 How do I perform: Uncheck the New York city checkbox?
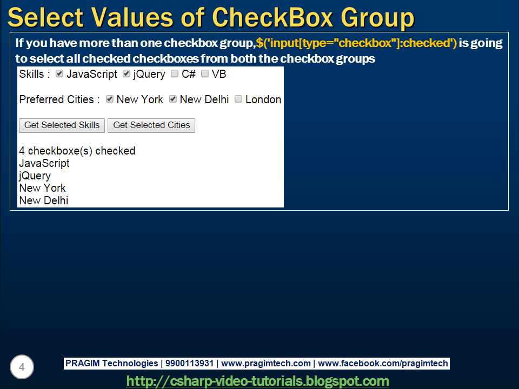(109, 99)
